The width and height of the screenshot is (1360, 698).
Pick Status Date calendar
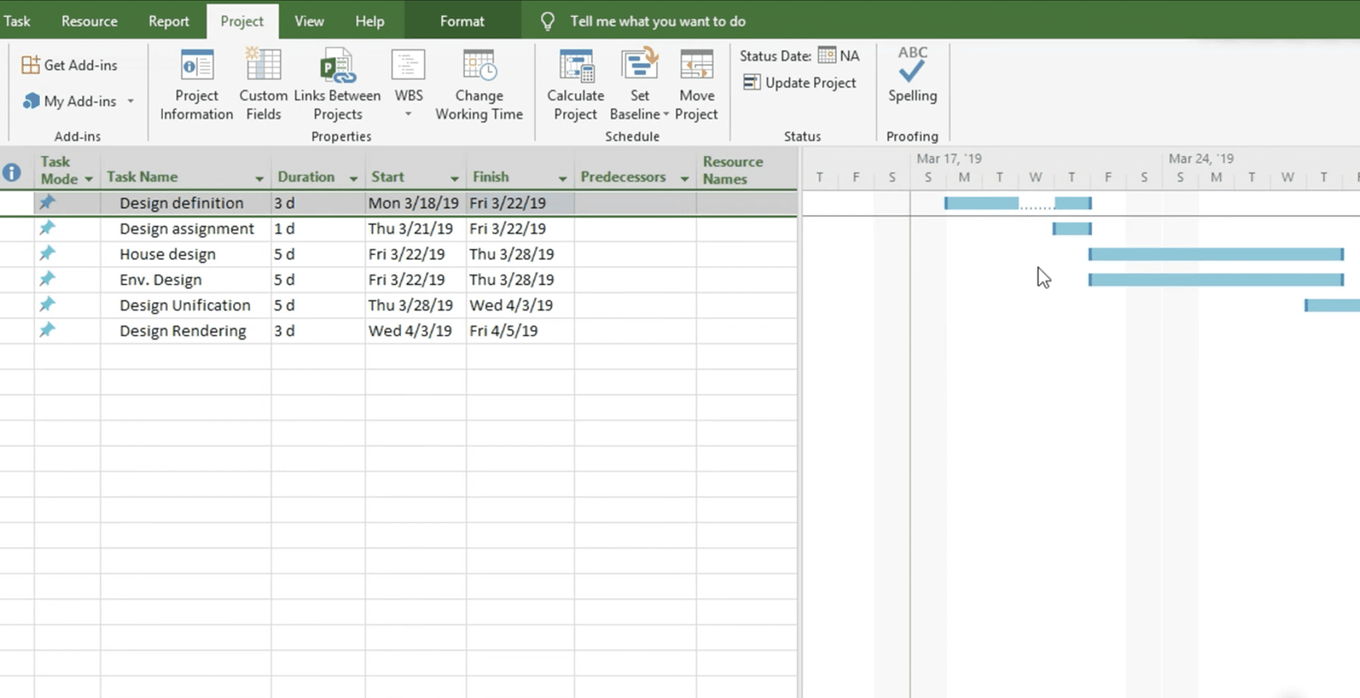click(827, 55)
